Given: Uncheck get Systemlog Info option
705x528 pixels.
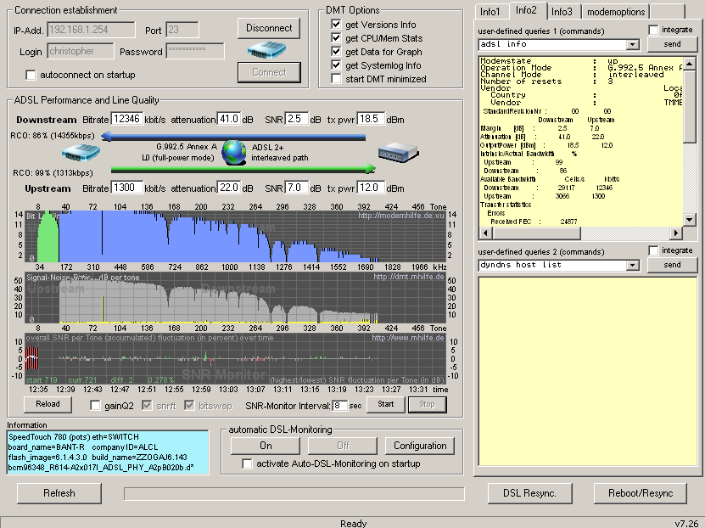Looking at the screenshot, I should tap(337, 65).
